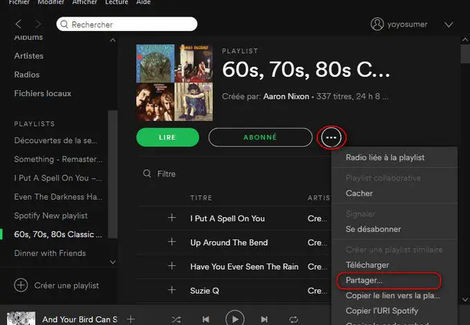The image size is (470, 325).
Task: Open the Découvertes de la semaine playlist
Action: tap(56, 140)
